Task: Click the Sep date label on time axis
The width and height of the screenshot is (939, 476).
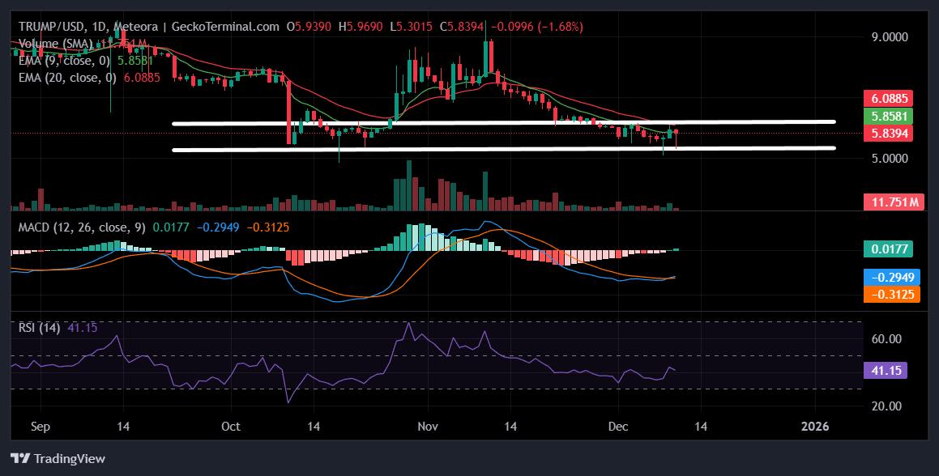Action: pyautogui.click(x=41, y=427)
